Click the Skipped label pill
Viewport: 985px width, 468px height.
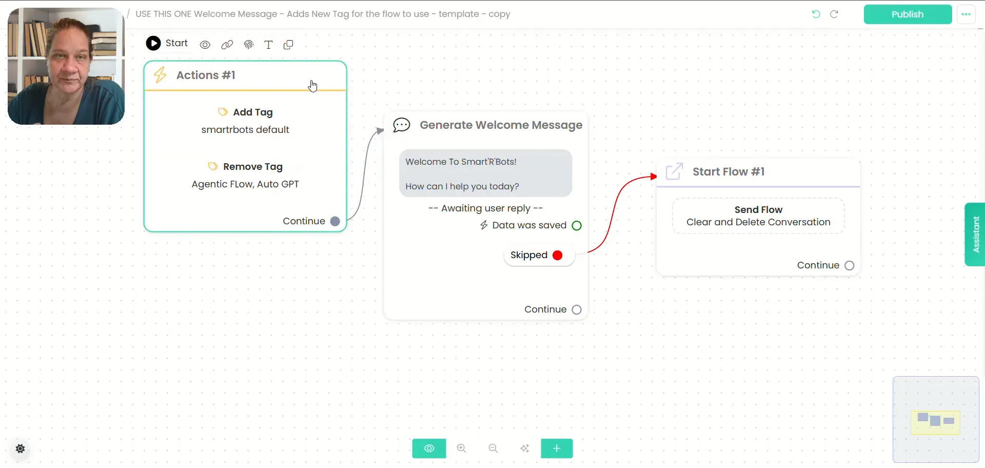[x=539, y=255]
